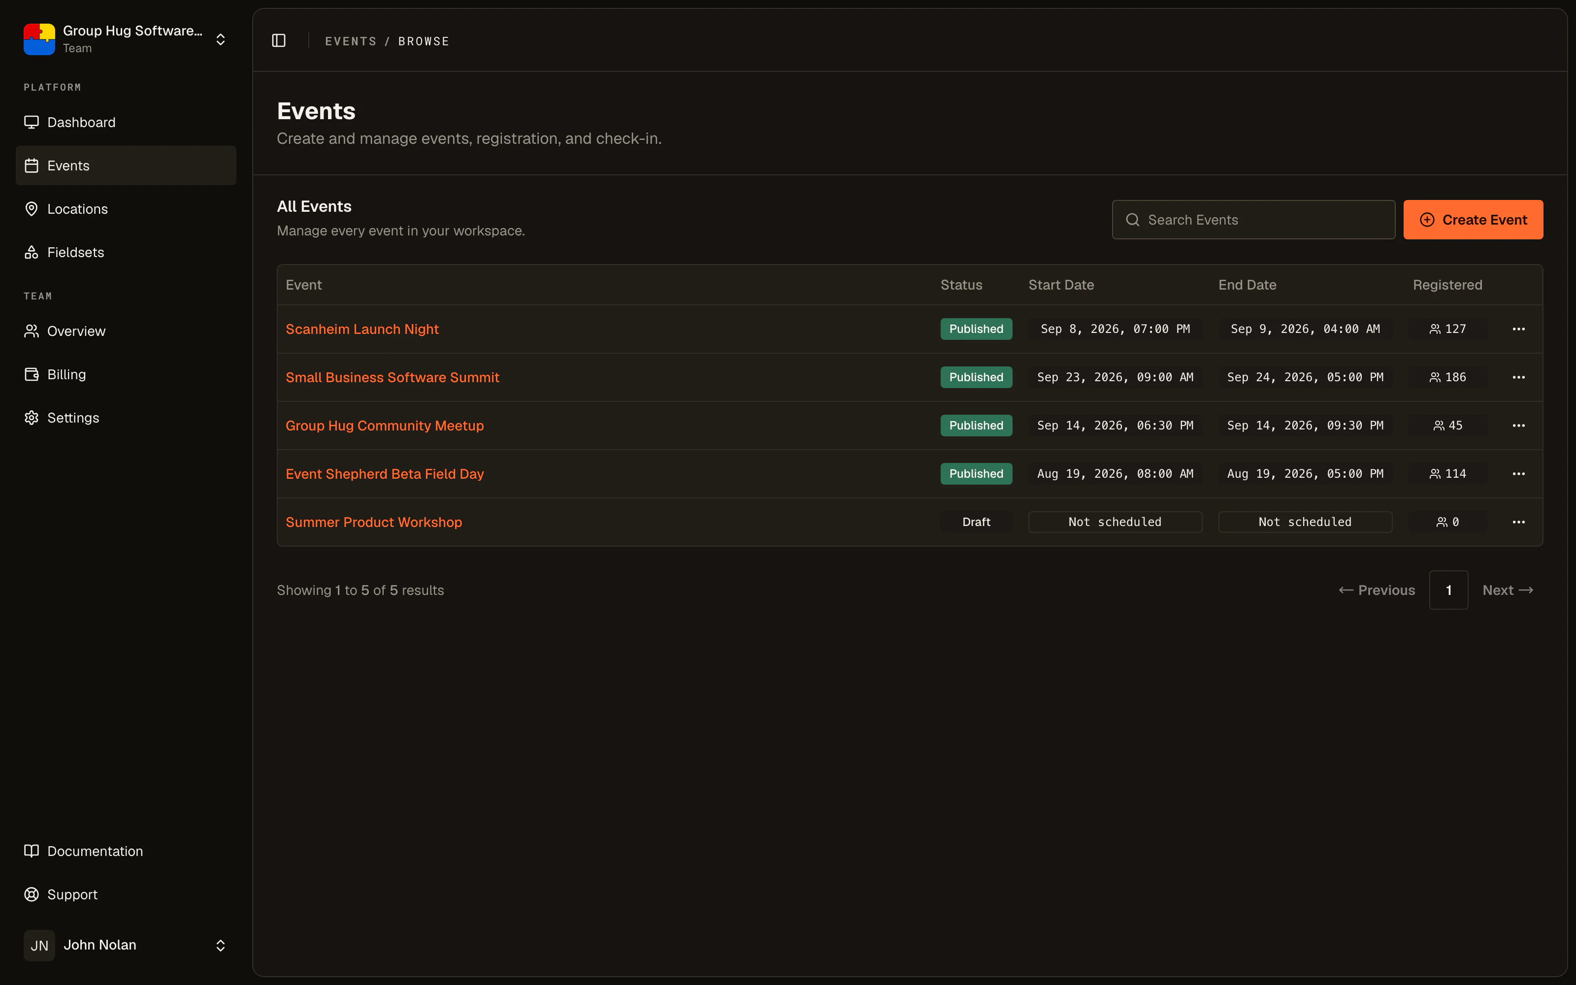Click the search magnifier icon
Image resolution: width=1576 pixels, height=985 pixels.
[1133, 220]
